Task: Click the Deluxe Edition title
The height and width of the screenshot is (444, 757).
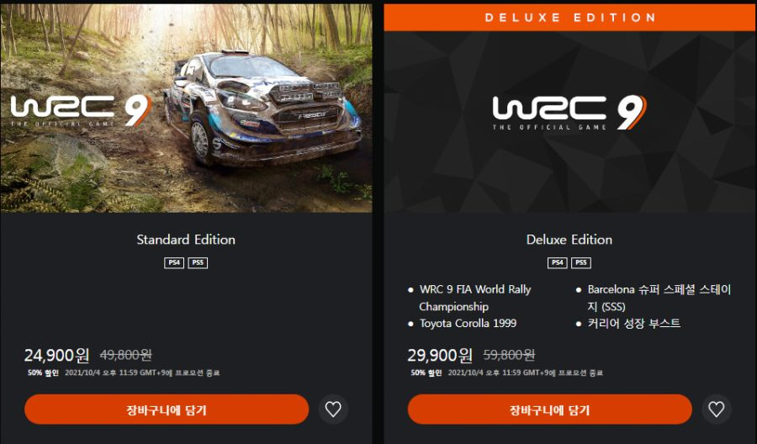Action: pos(569,240)
